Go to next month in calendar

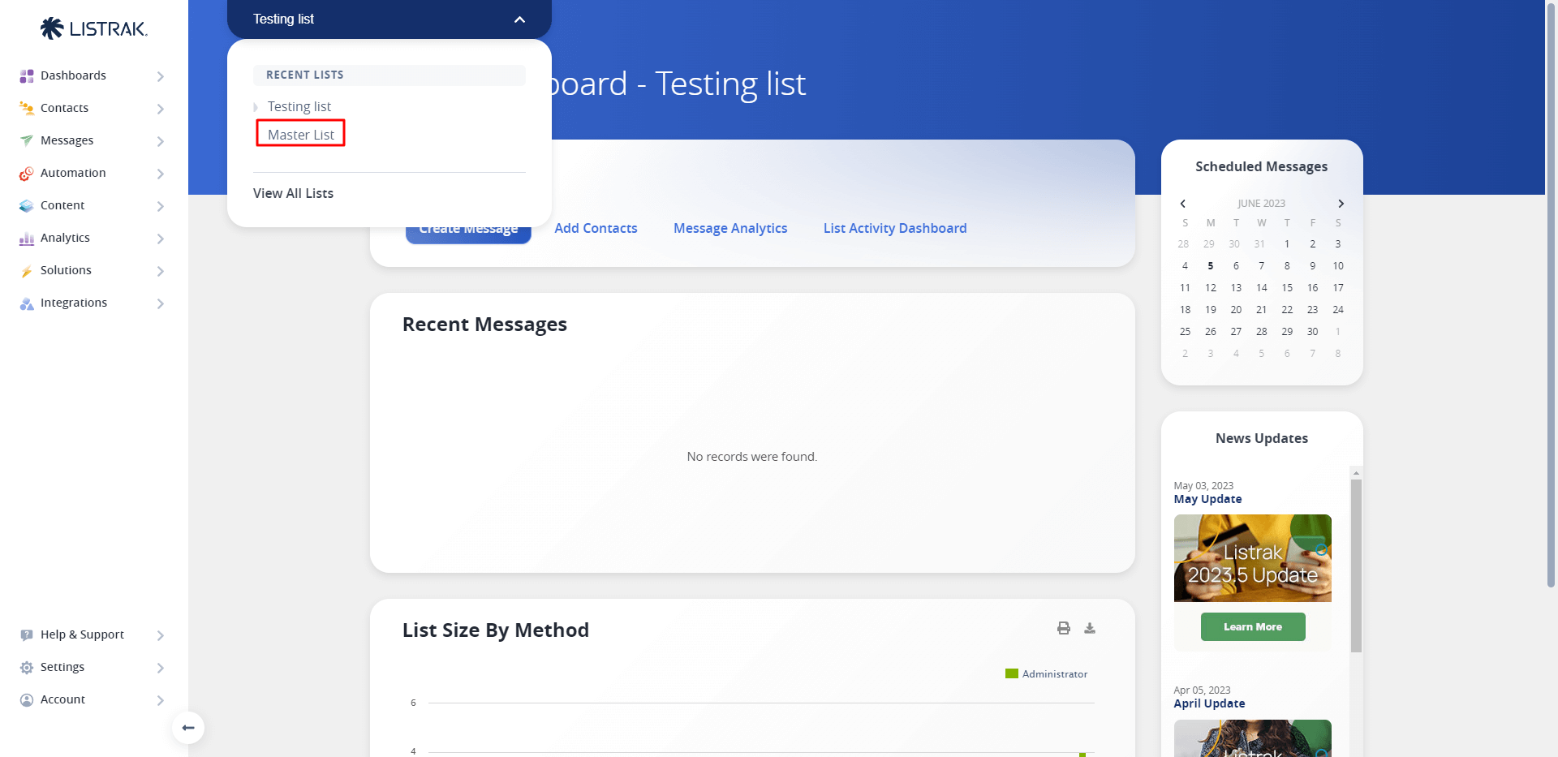click(x=1341, y=204)
